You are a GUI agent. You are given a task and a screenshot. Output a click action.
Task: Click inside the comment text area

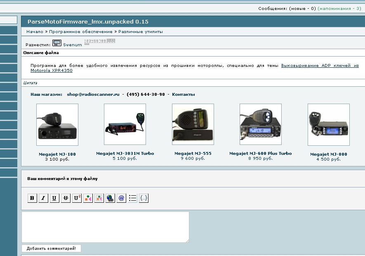click(105, 227)
